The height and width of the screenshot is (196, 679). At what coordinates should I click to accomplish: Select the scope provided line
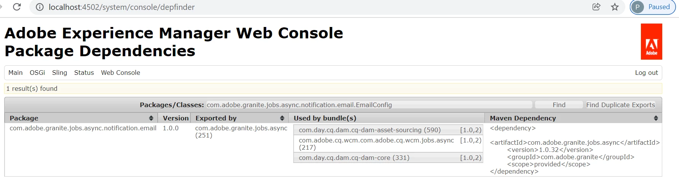coord(548,164)
